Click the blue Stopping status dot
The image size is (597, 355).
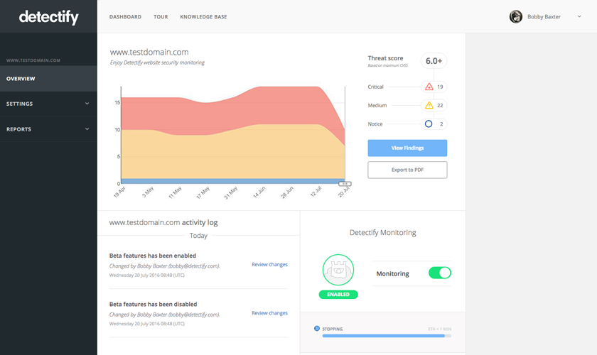tap(317, 328)
